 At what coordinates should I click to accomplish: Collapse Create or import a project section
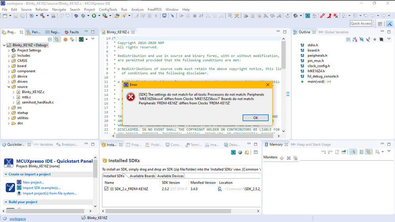tap(6, 174)
